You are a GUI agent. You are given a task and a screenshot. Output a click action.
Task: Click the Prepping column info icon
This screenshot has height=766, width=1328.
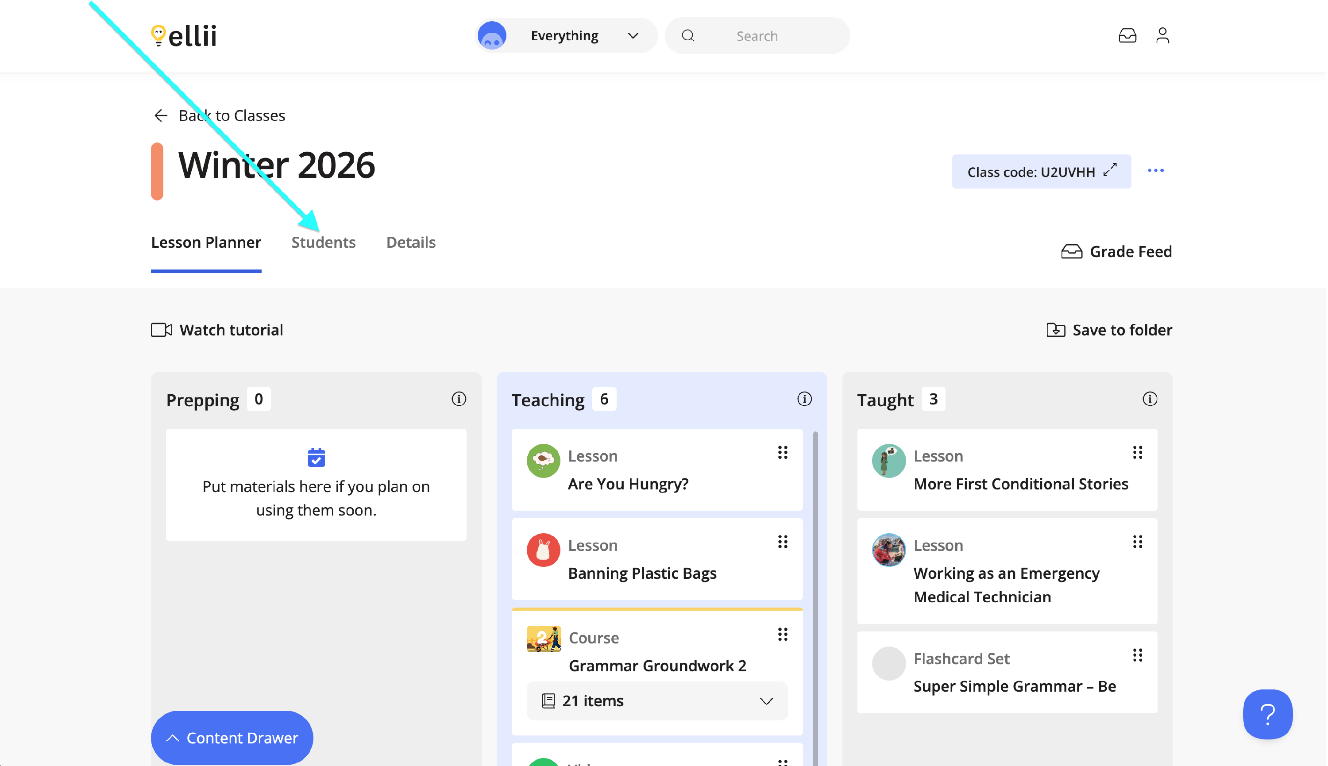(x=459, y=399)
